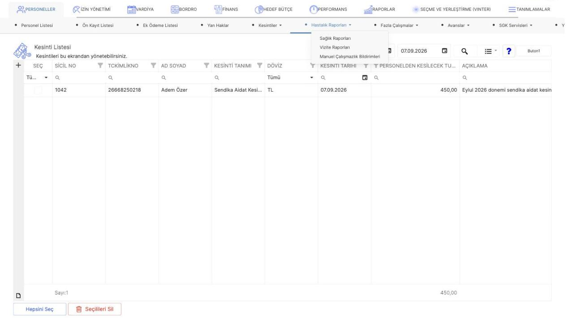The image size is (570, 320).
Task: Click the AD SOYAD filter search field
Action: click(185, 78)
